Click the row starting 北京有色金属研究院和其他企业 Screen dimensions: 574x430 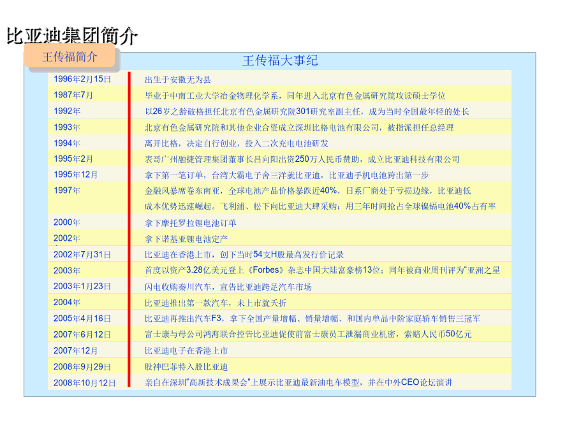pos(299,127)
